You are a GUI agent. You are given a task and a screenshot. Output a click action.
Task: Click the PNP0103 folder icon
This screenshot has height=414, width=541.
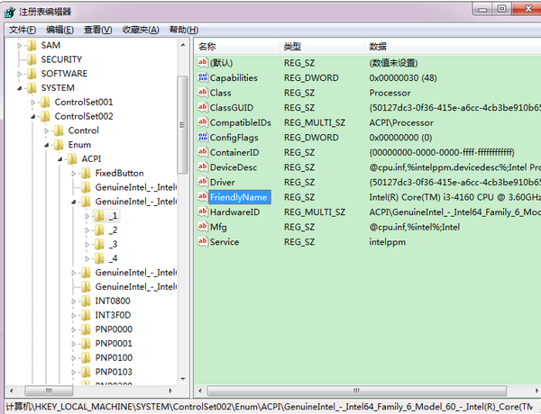point(86,372)
